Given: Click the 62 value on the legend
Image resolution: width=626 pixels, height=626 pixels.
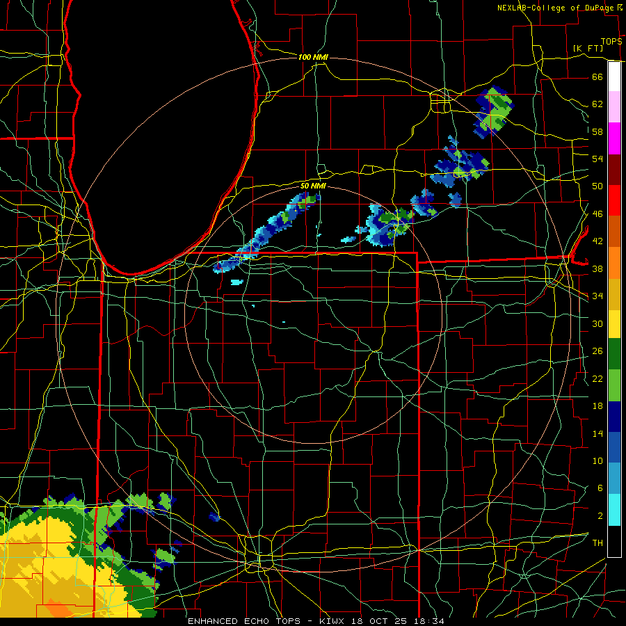Looking at the screenshot, I should click(597, 104).
